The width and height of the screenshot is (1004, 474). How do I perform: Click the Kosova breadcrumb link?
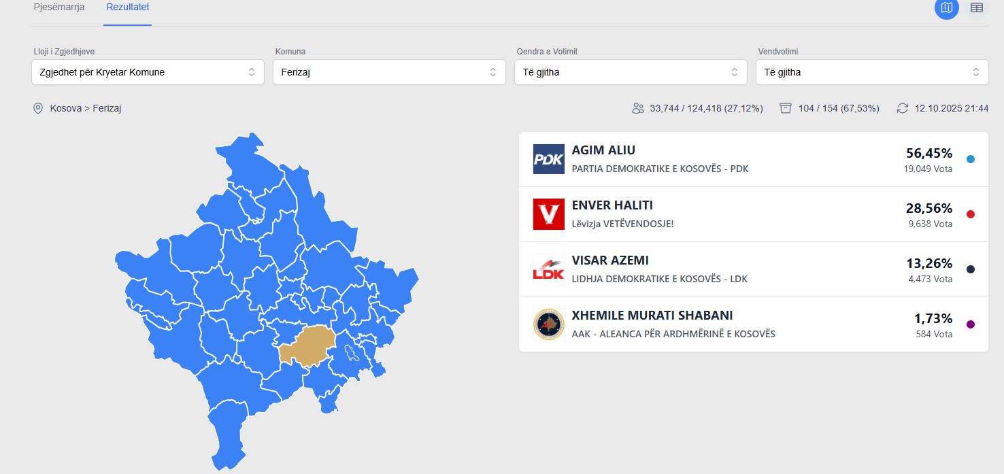click(x=65, y=108)
